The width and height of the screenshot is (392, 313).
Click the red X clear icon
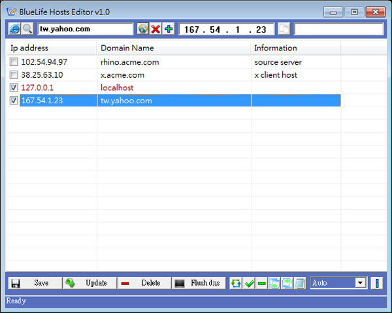click(155, 29)
